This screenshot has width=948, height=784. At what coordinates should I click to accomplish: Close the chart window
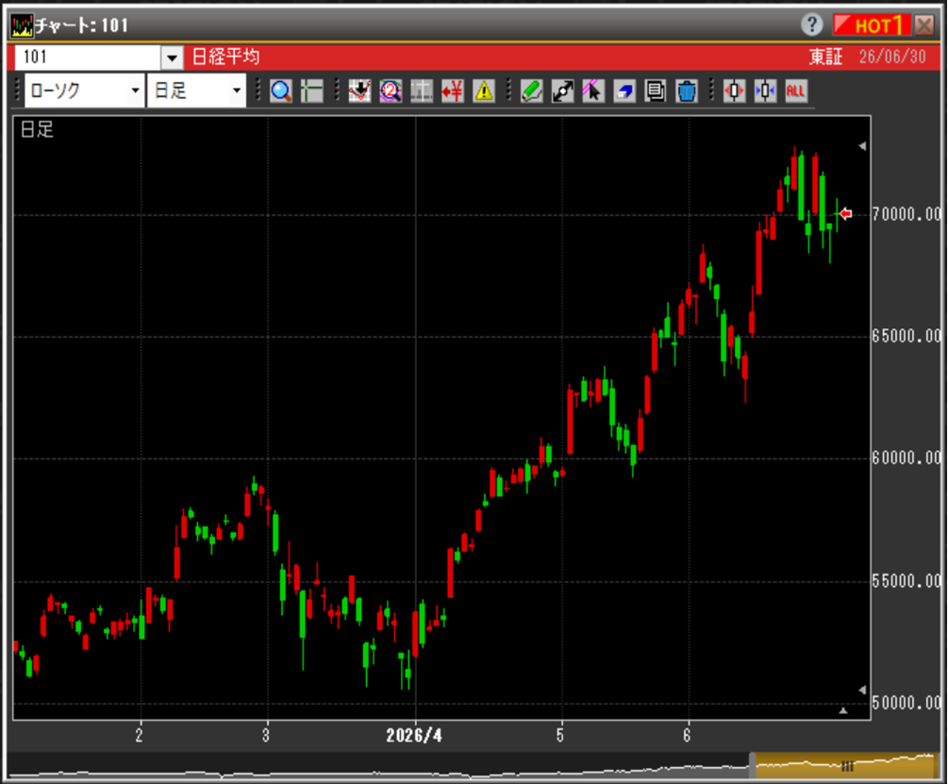click(x=923, y=25)
